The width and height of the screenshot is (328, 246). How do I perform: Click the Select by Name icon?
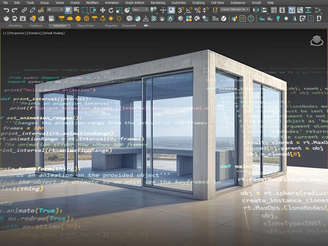point(76,10)
